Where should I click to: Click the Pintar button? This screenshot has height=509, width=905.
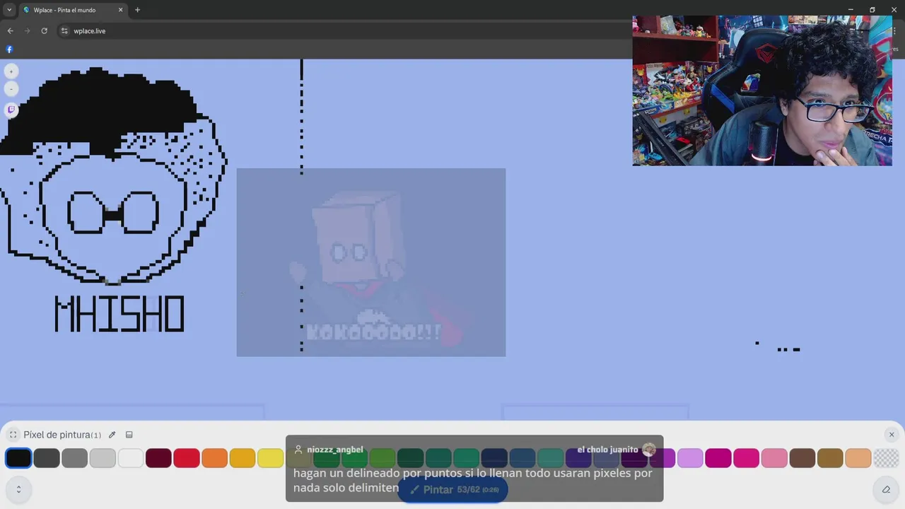[452, 489]
